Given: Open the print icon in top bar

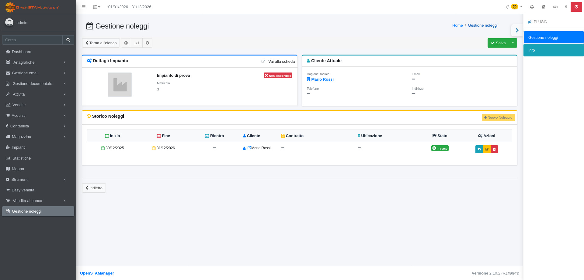Looking at the screenshot, I should point(532,7).
